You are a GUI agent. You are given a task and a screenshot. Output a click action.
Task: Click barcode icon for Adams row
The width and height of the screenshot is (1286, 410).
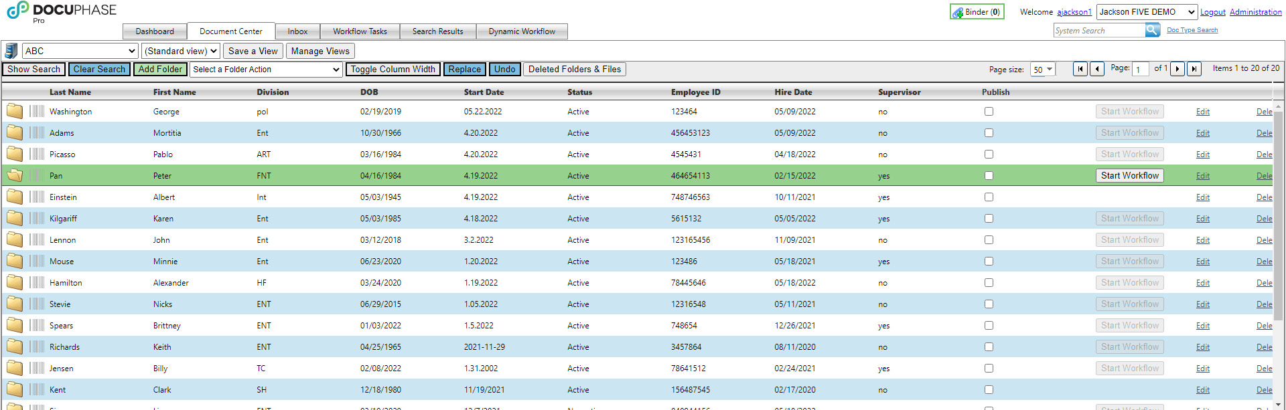coord(37,132)
